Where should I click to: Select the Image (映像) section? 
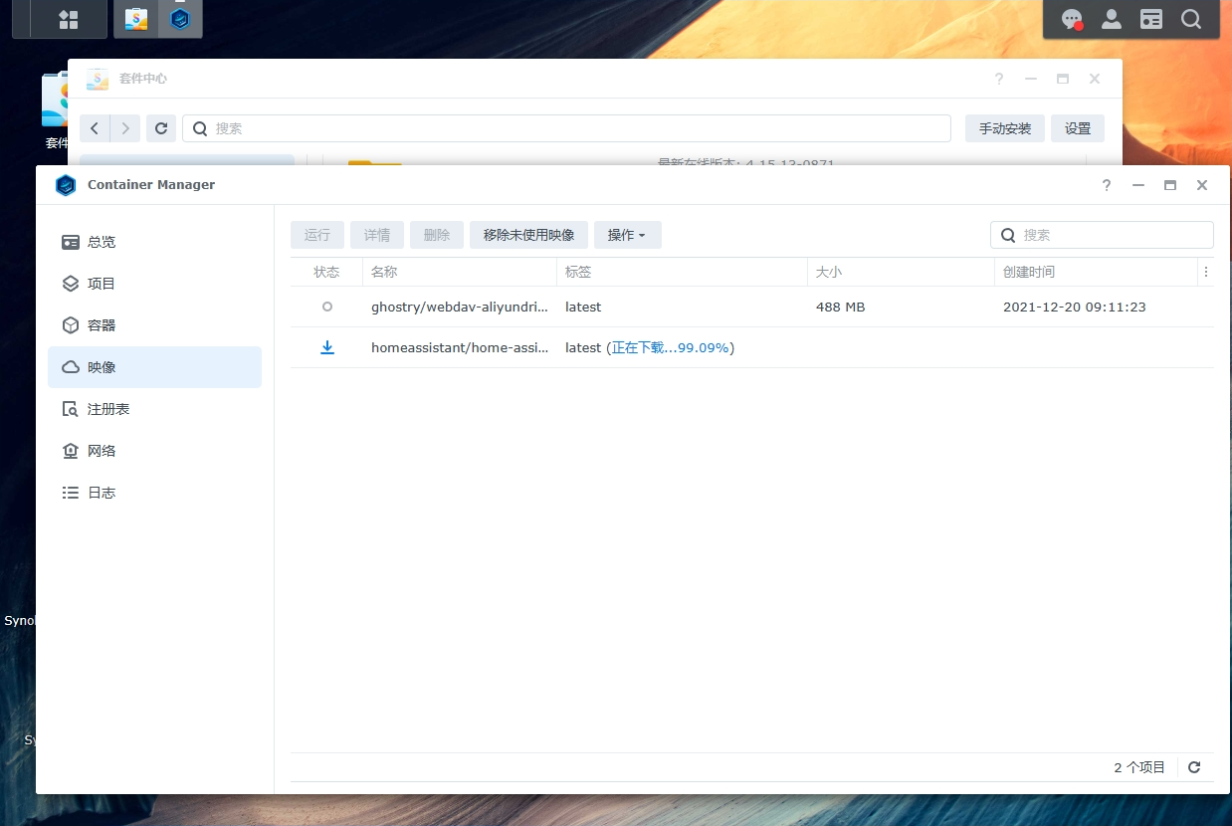[154, 367]
